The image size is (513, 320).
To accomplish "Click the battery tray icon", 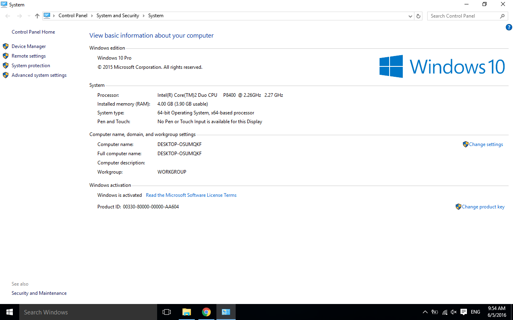I will (435, 312).
